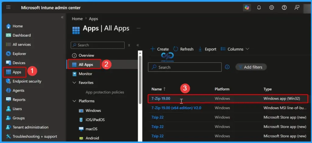This screenshot has height=143, width=312.
Task: Export the apps list
Action: pos(207,49)
